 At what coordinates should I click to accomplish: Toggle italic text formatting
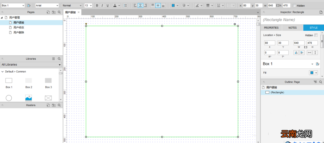pos(102,5)
